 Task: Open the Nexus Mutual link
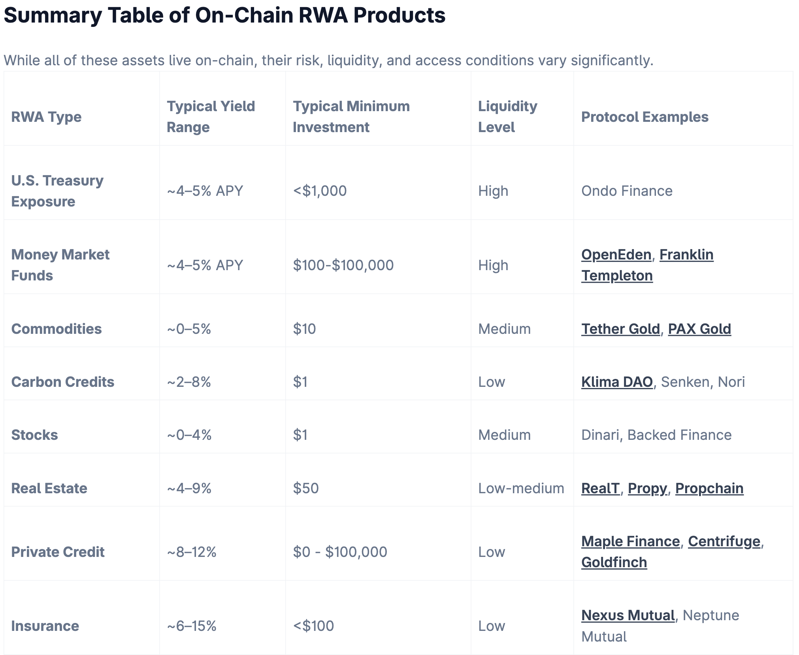pos(628,615)
